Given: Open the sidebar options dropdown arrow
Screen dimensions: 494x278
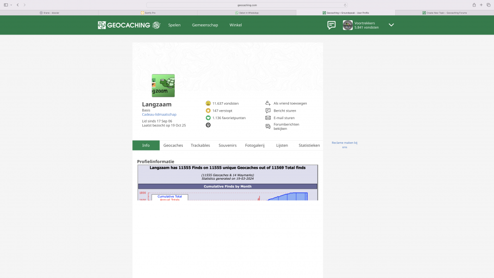Looking at the screenshot, I should [11, 5].
